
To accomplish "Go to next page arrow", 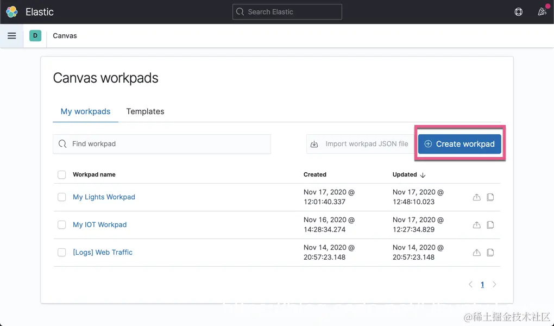I will 494,284.
